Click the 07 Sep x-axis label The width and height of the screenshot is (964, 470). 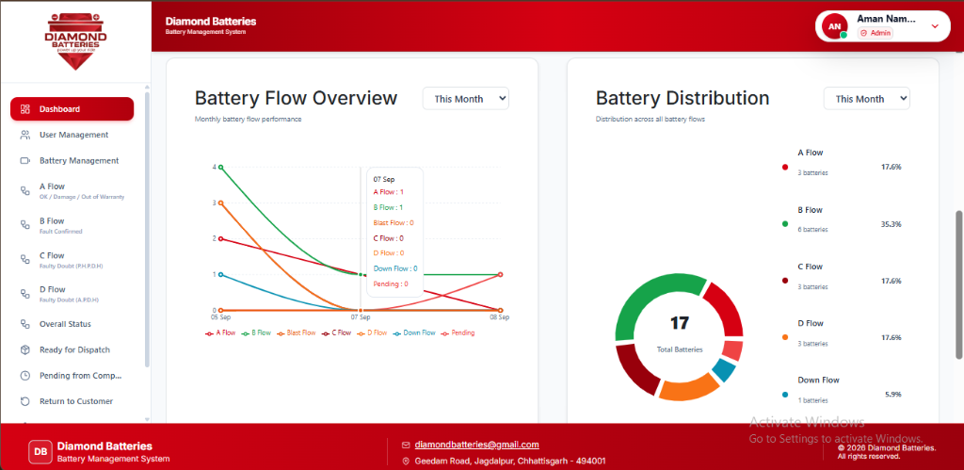point(361,317)
